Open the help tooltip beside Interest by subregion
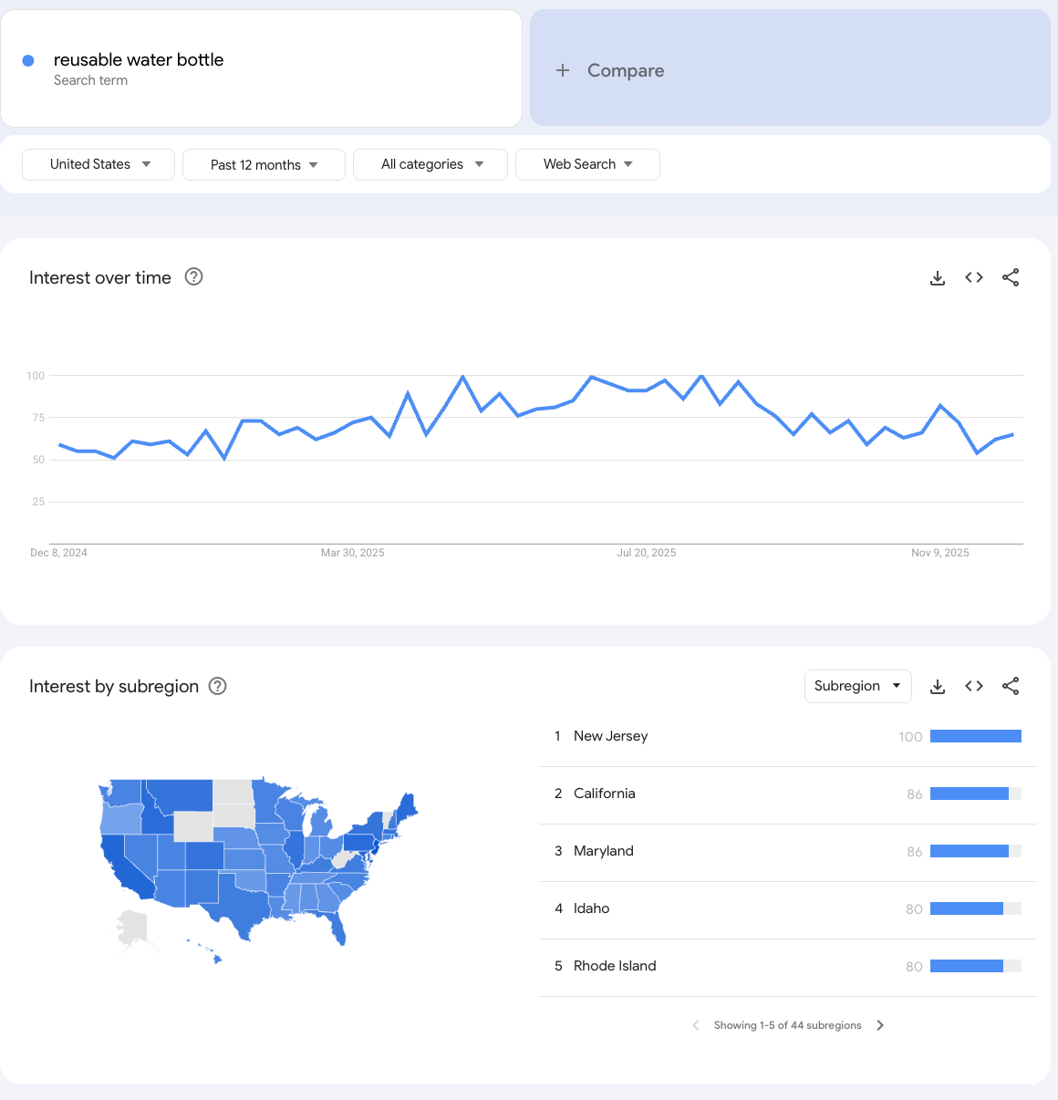The image size is (1058, 1100). point(217,686)
